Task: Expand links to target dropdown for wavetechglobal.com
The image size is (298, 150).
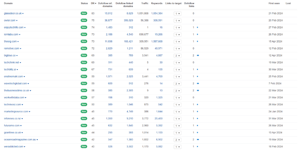Action: click(x=178, y=84)
